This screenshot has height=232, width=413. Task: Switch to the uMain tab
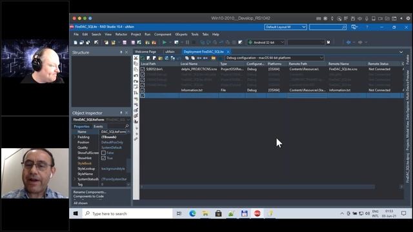[170, 52]
